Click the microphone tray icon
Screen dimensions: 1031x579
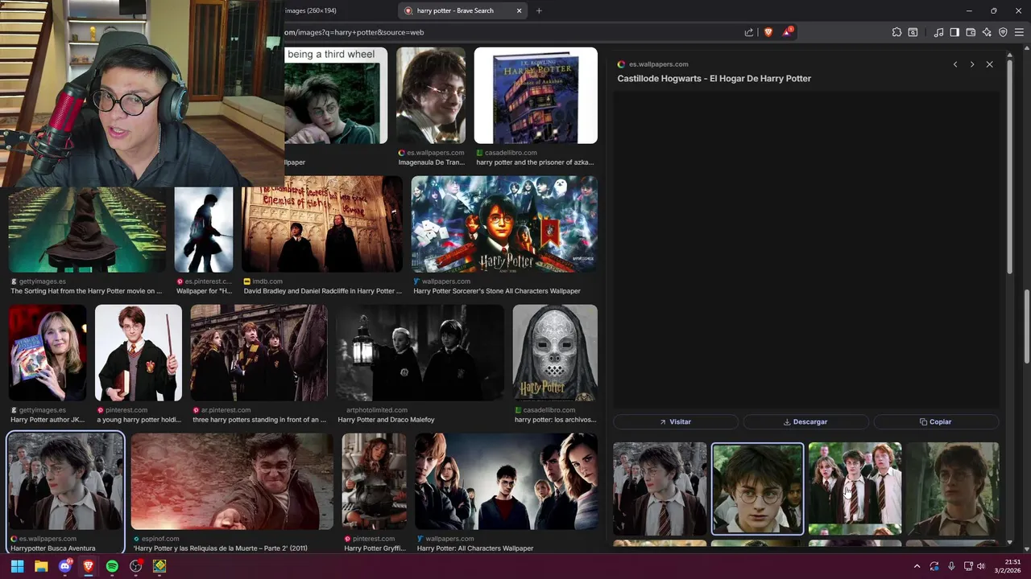951,566
